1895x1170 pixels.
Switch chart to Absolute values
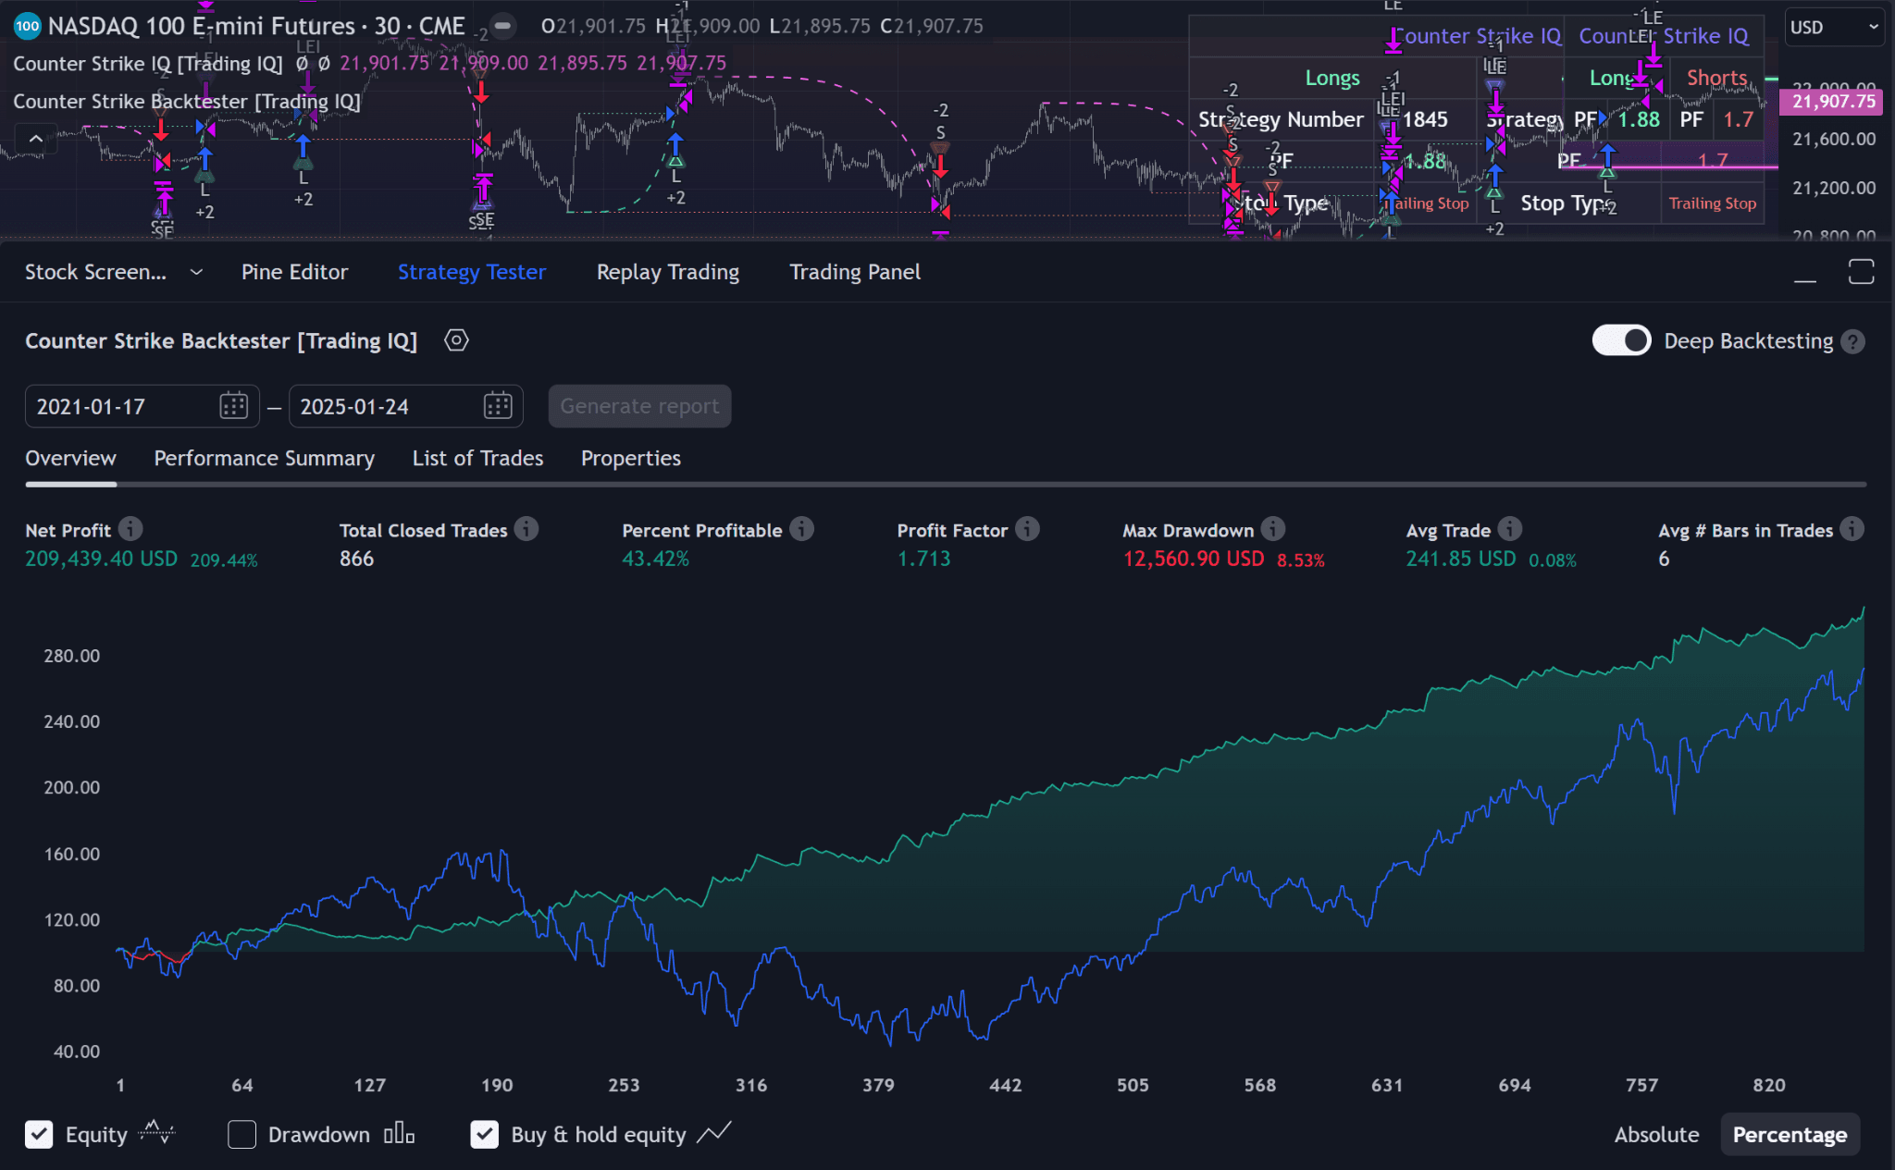[1656, 1135]
